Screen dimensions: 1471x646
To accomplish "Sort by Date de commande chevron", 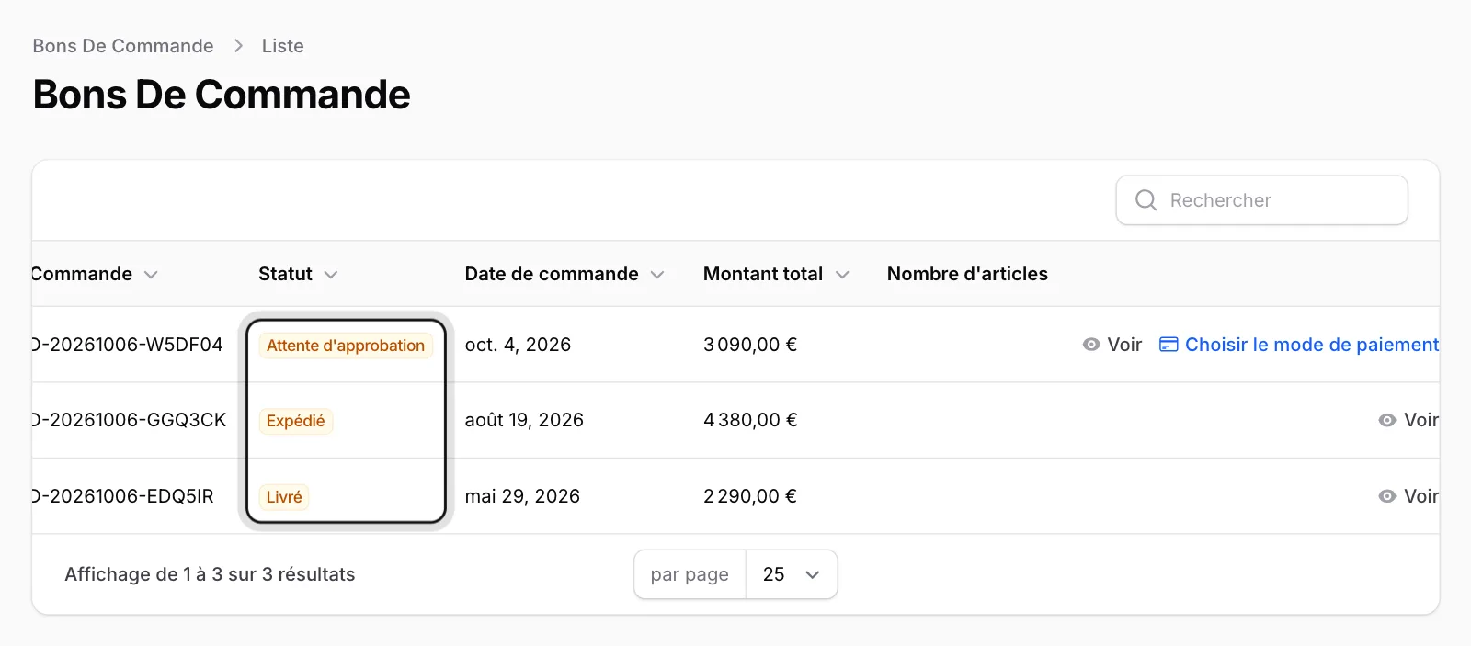I will tap(657, 275).
